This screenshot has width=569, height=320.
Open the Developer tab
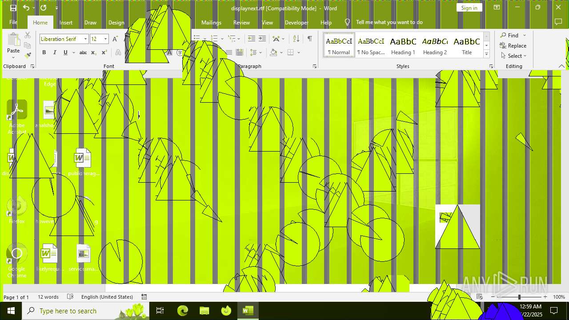pyautogui.click(x=297, y=22)
